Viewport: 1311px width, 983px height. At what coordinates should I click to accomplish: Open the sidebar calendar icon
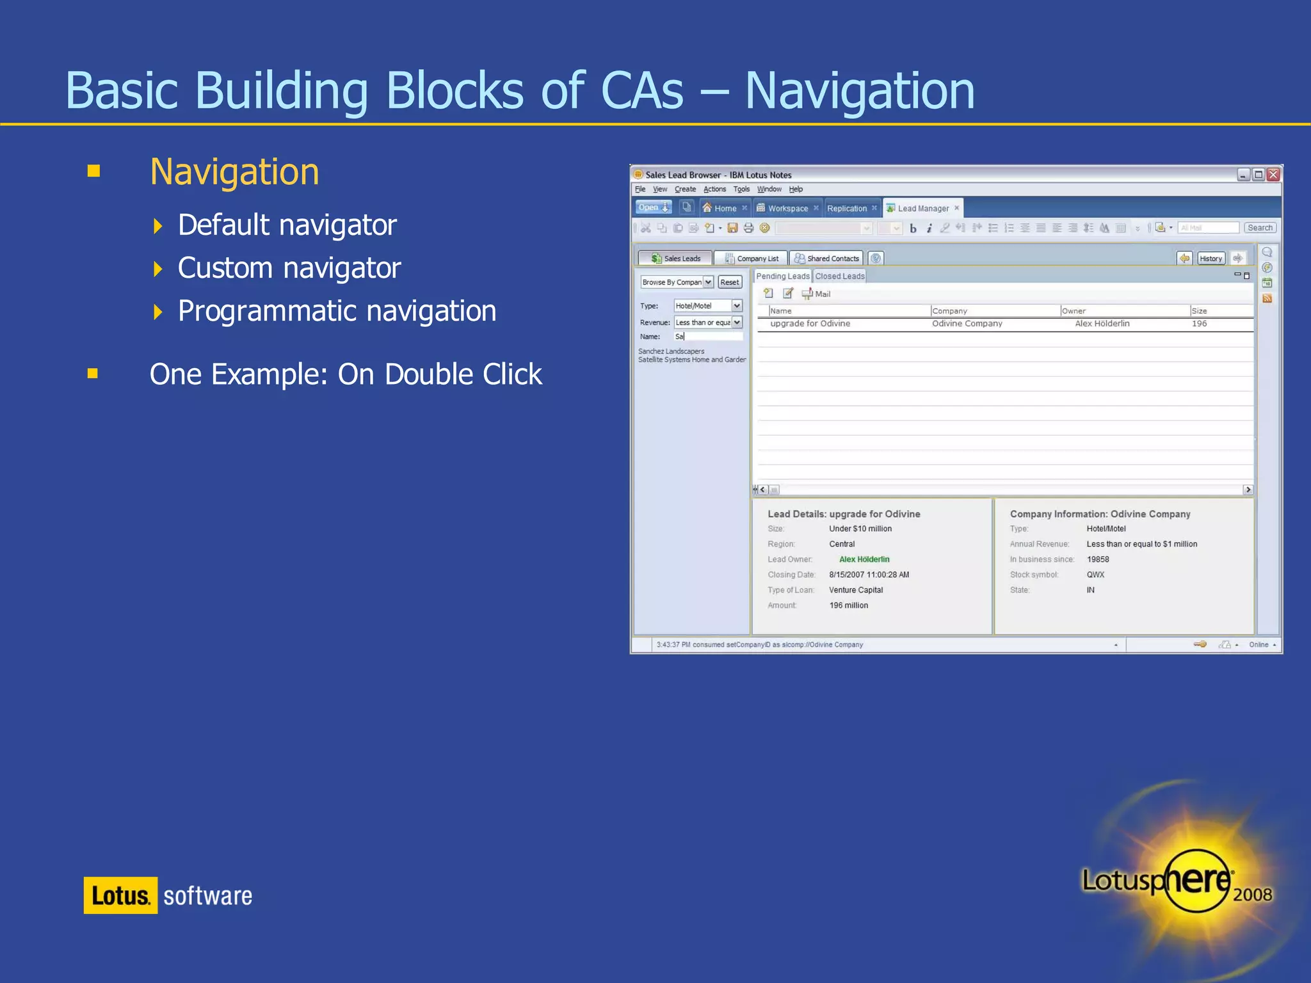(x=1267, y=283)
